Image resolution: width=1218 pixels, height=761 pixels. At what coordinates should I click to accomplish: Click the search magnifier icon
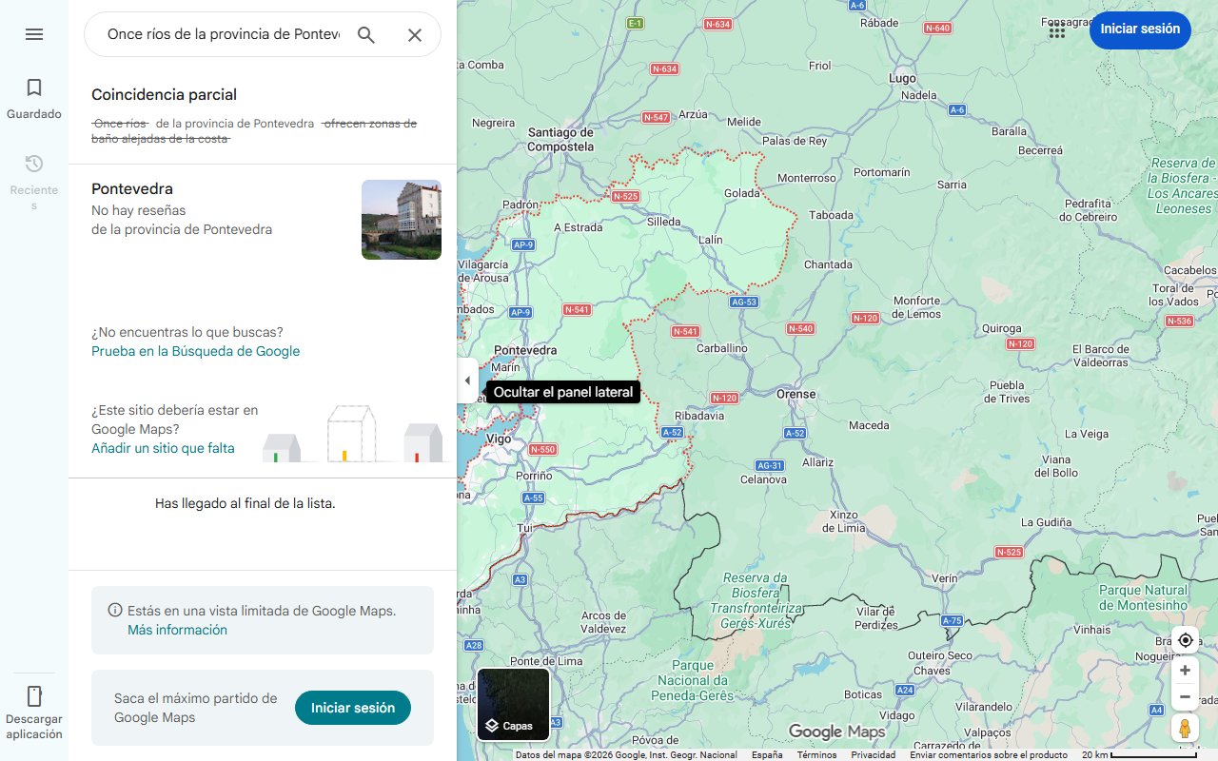tap(366, 34)
